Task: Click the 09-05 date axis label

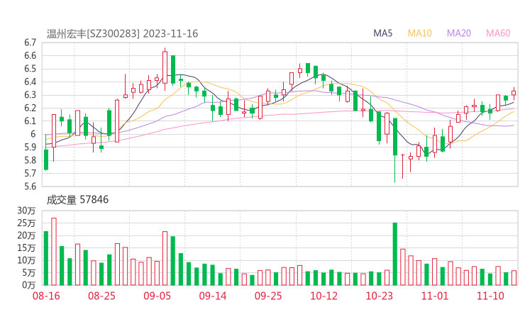Action: (157, 296)
